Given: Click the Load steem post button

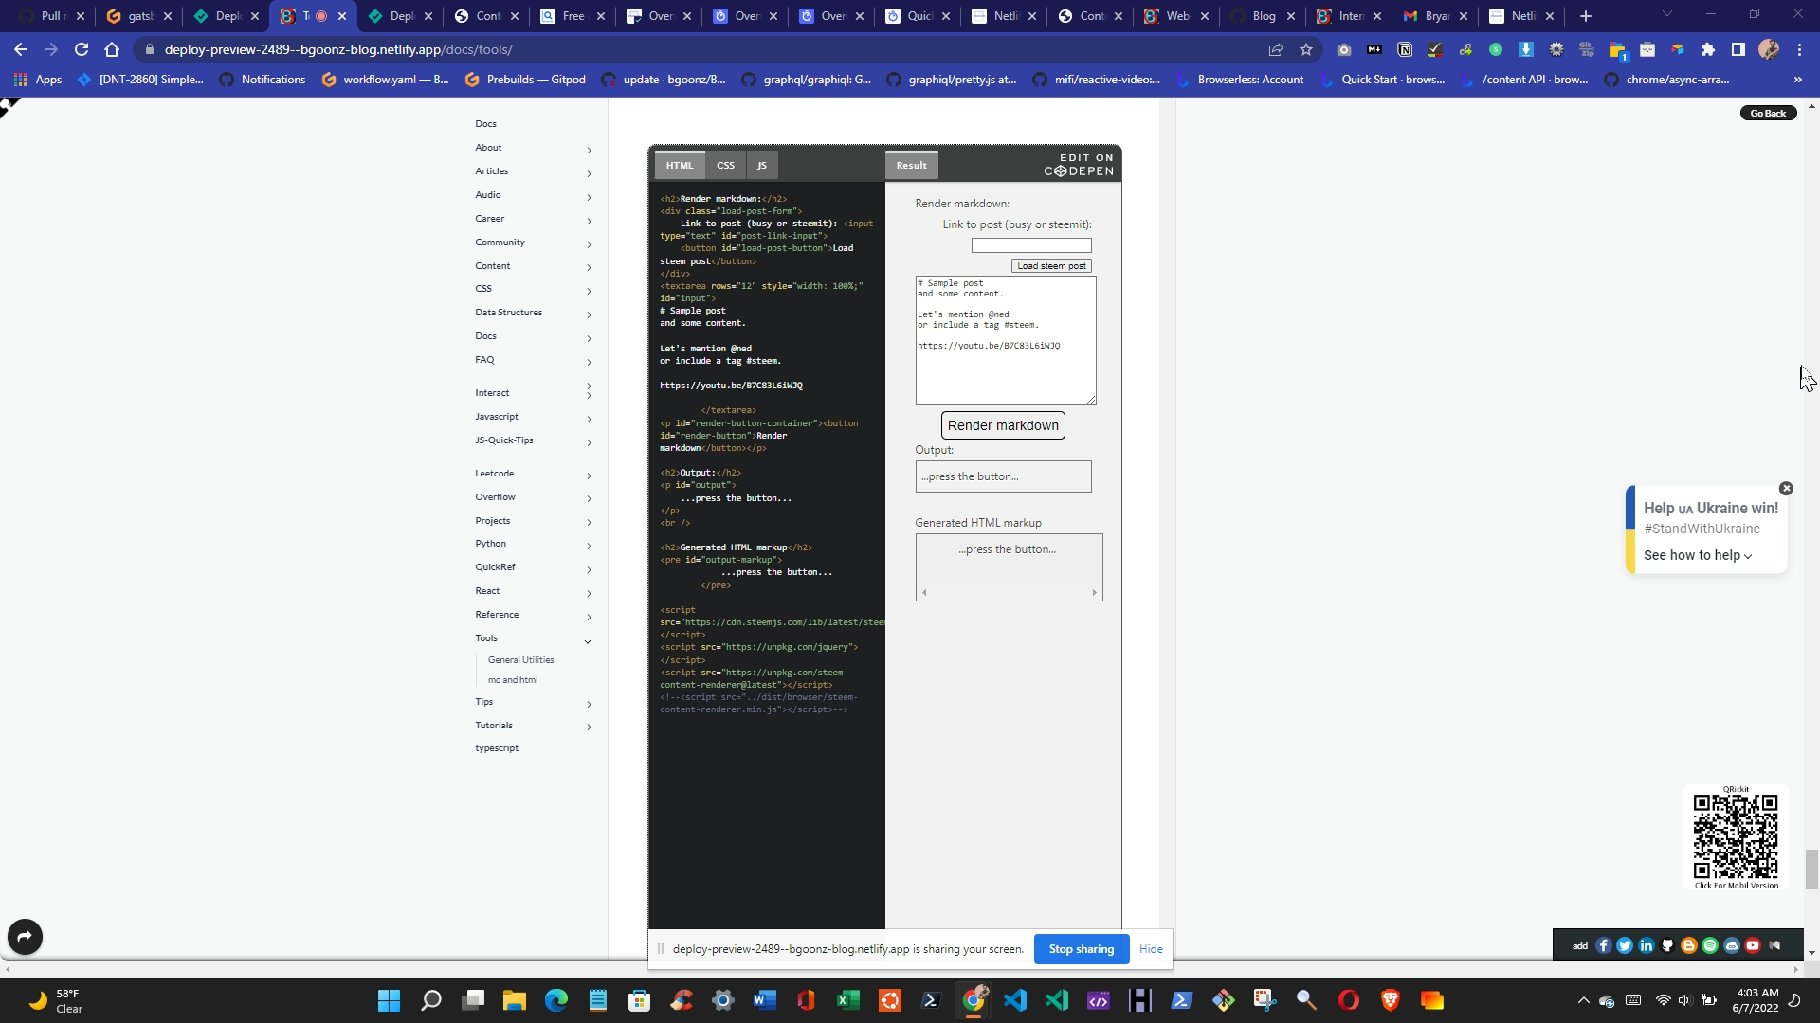Looking at the screenshot, I should pos(1051,266).
